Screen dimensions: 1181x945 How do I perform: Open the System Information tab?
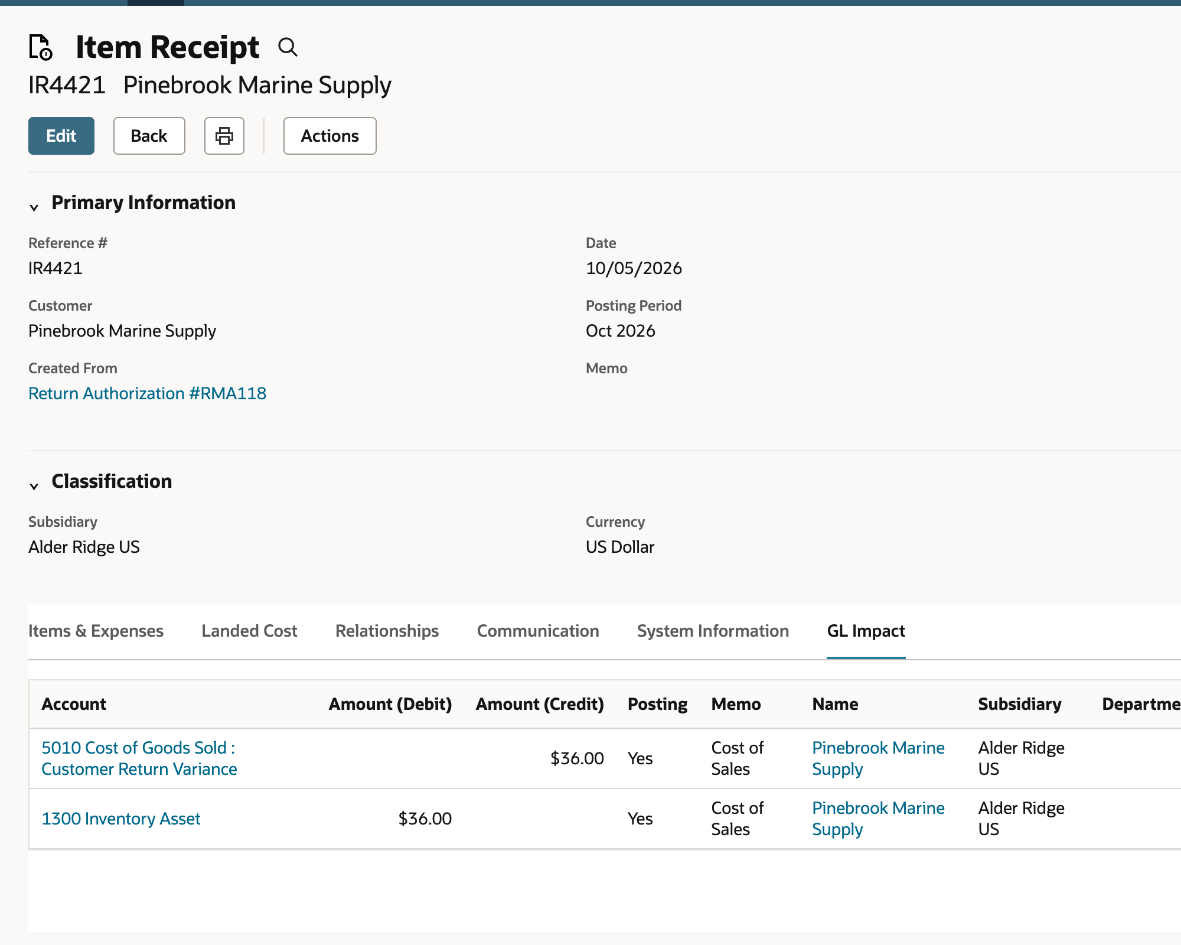click(713, 631)
